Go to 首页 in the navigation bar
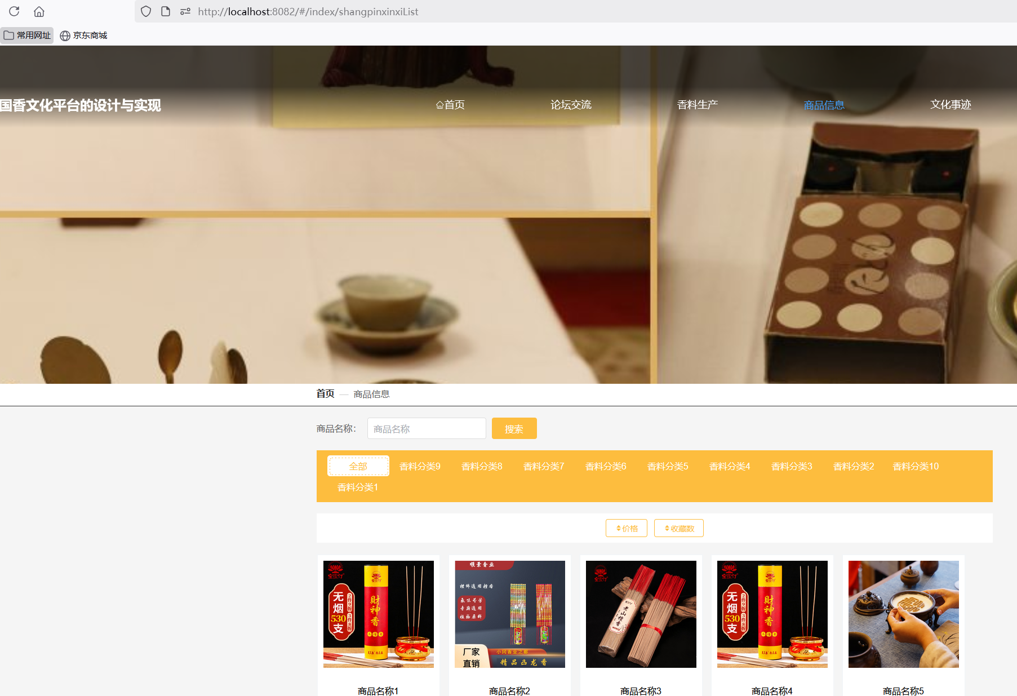 (450, 105)
